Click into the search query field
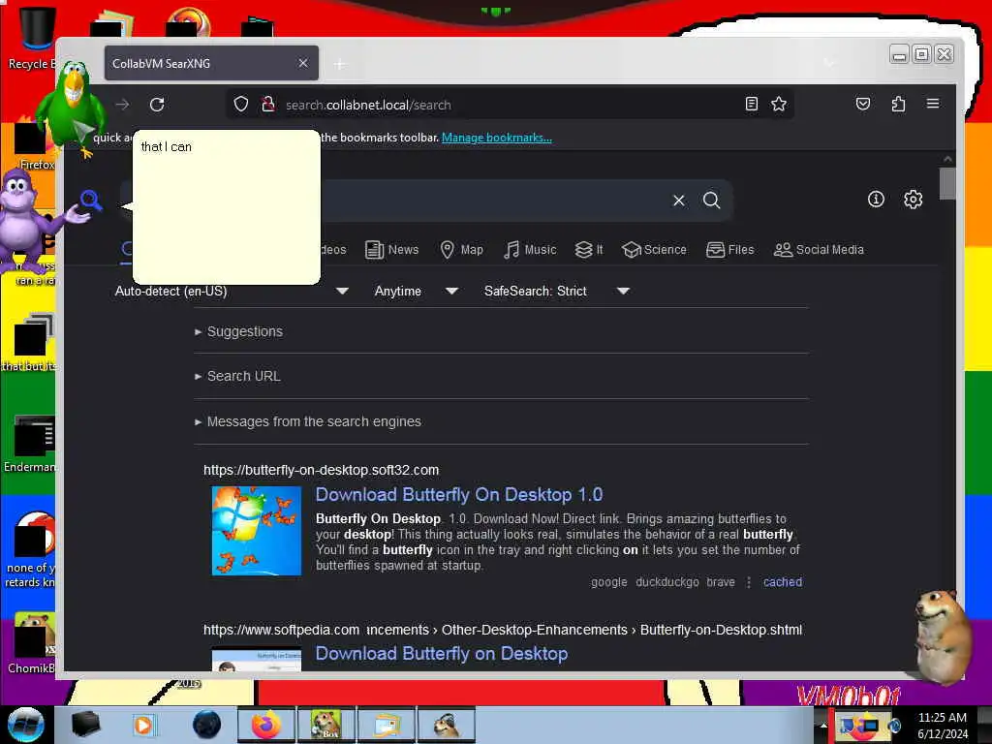Screen dimensions: 992x744 click(493, 201)
